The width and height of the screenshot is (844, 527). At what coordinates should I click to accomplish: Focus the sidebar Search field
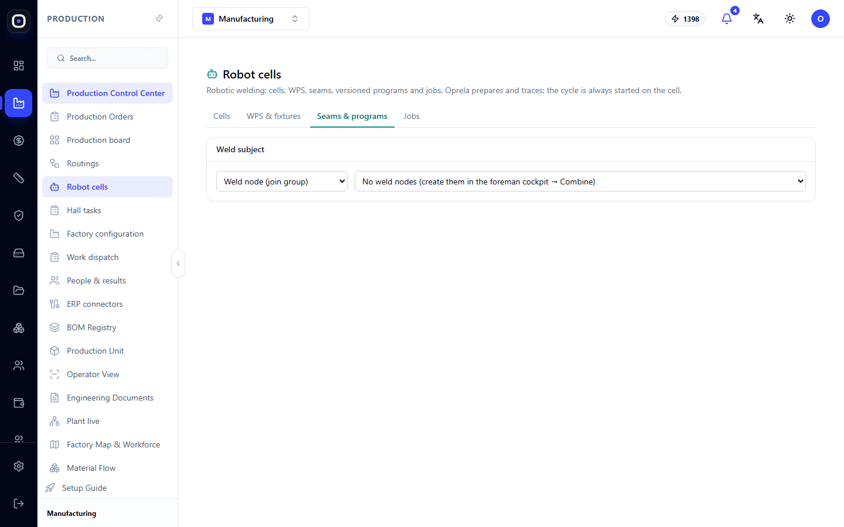click(x=107, y=58)
